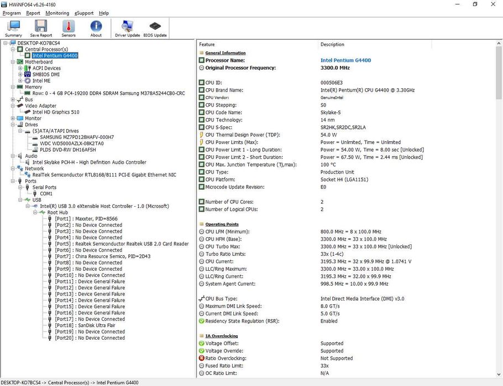Click the status bar path text
503x386 pixels.
click(x=70, y=383)
